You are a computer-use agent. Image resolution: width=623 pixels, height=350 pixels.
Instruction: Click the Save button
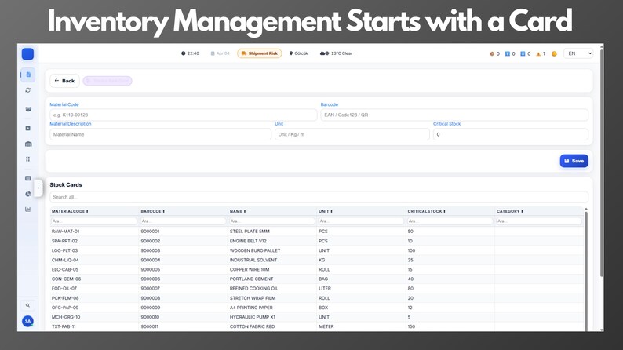pyautogui.click(x=574, y=161)
